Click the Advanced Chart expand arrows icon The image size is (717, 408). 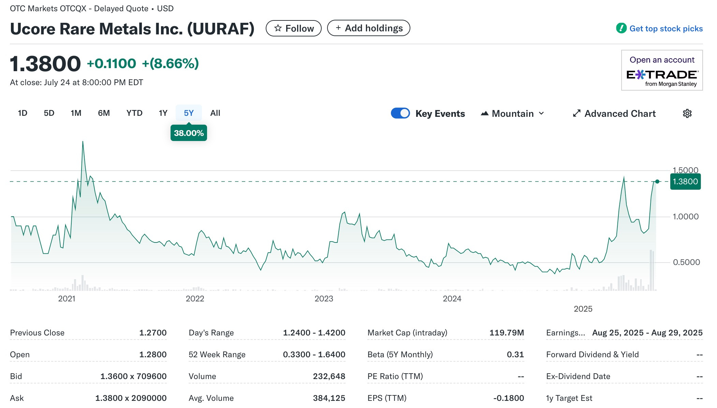click(576, 113)
